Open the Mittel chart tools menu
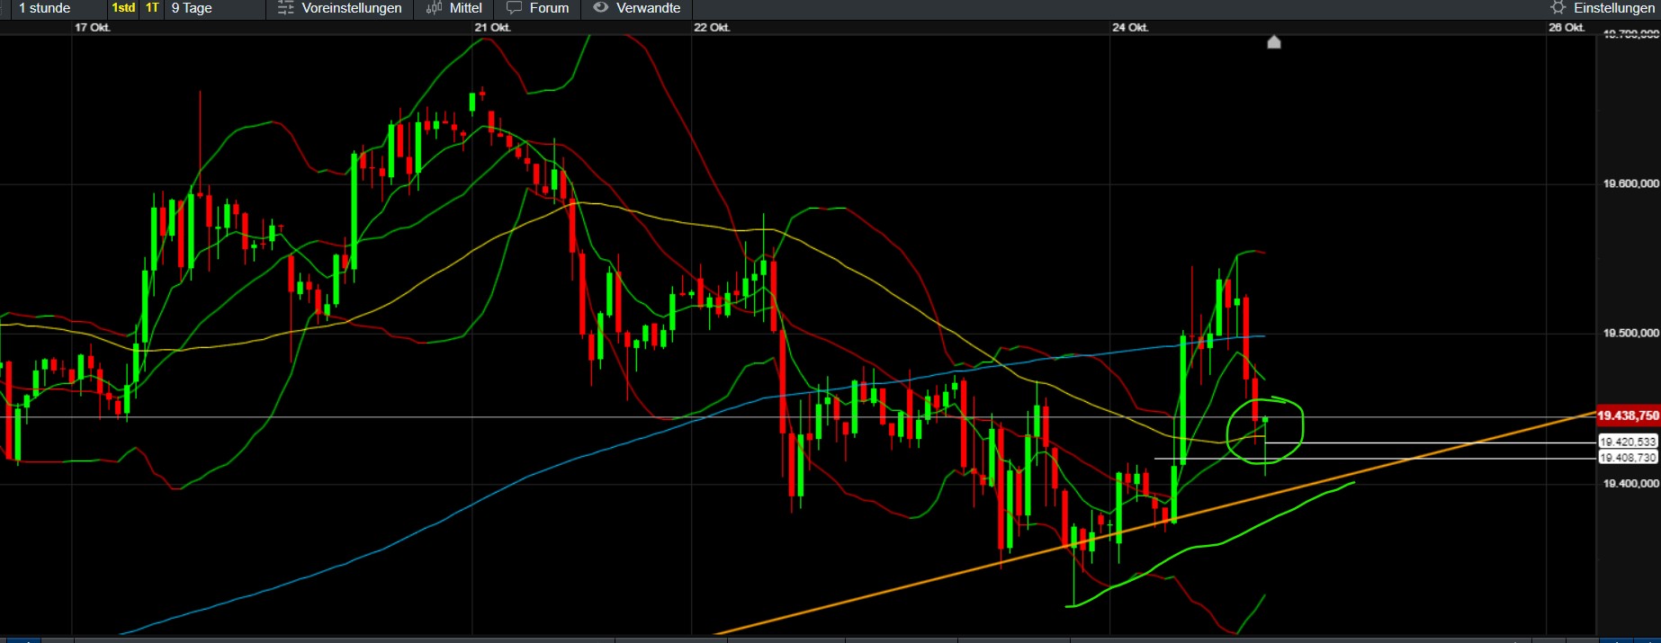1661x643 pixels. pyautogui.click(x=454, y=8)
